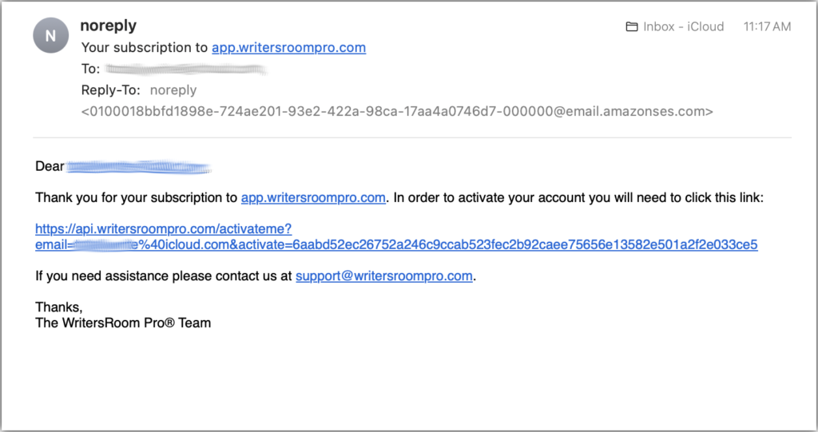This screenshot has height=432, width=818.
Task: Click the Inbox - iCloud mailbox label
Action: click(x=684, y=26)
